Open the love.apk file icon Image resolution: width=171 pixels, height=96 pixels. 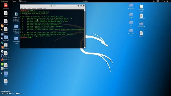pos(6,29)
